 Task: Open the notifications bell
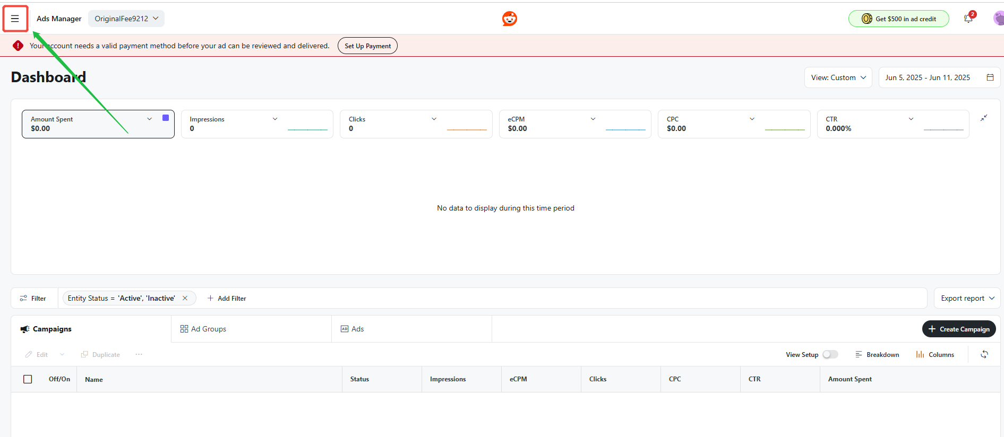click(968, 19)
